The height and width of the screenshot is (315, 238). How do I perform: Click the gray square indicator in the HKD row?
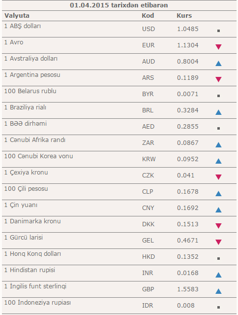click(x=218, y=258)
